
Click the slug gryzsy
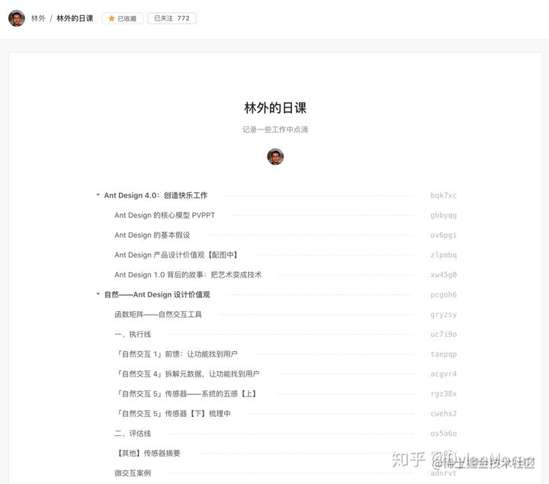click(x=443, y=314)
